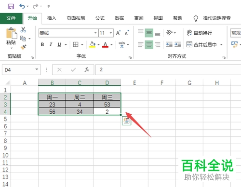The height and width of the screenshot is (187, 241).
Task: Open the 页面布局 tab
Action: (76, 18)
